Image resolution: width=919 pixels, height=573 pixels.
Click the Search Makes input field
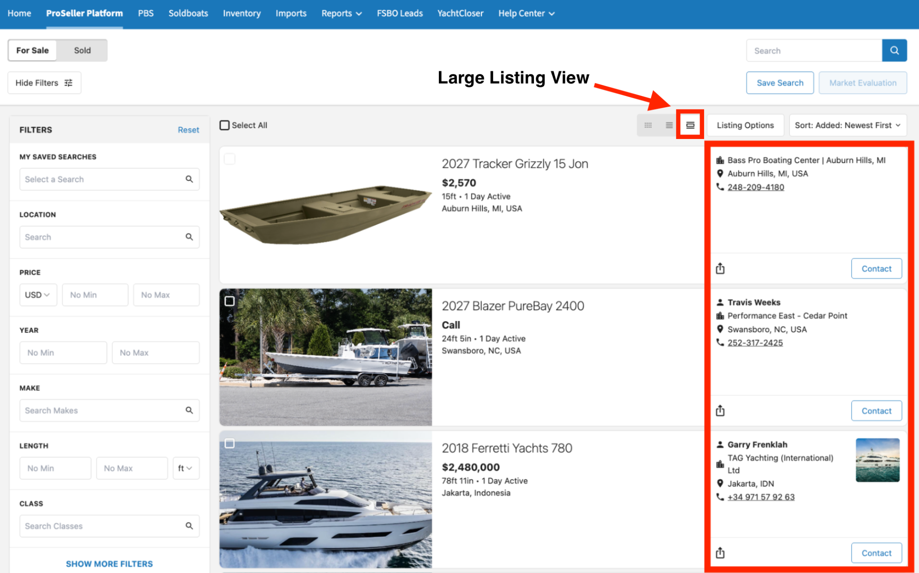[109, 410]
